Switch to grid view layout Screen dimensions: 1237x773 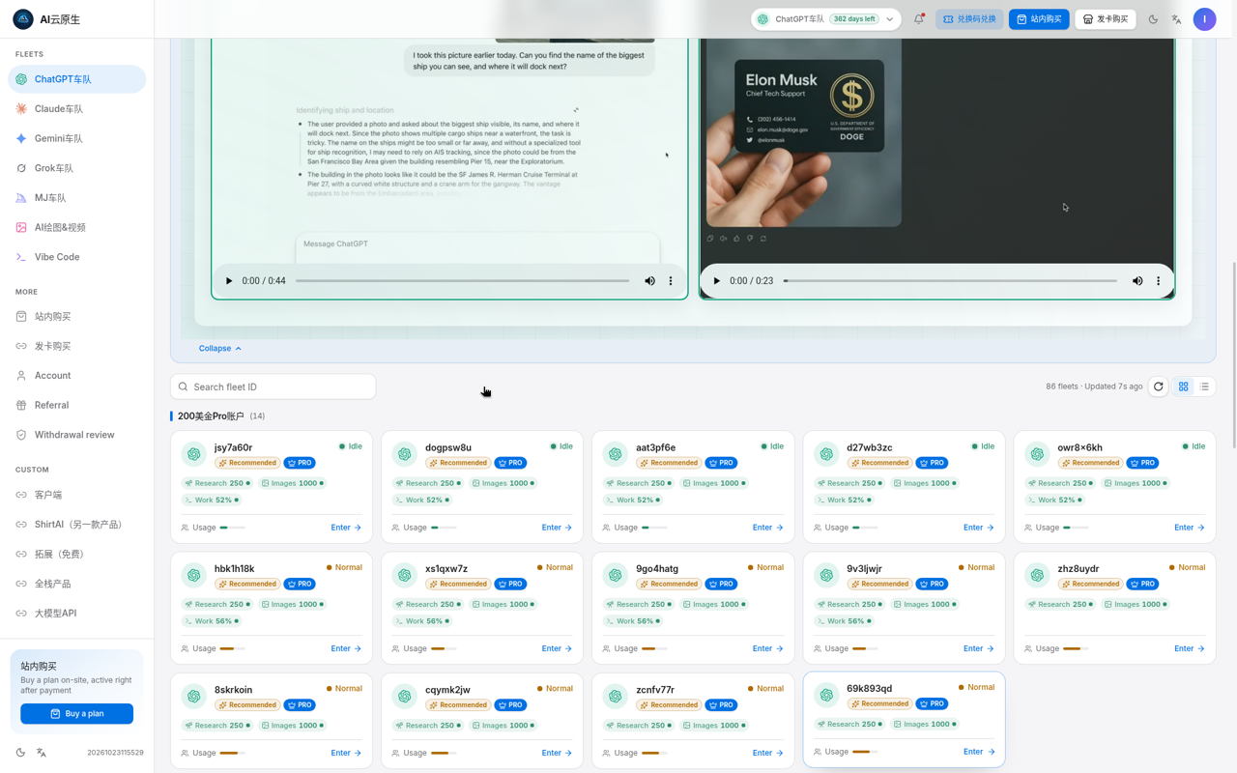coord(1183,386)
